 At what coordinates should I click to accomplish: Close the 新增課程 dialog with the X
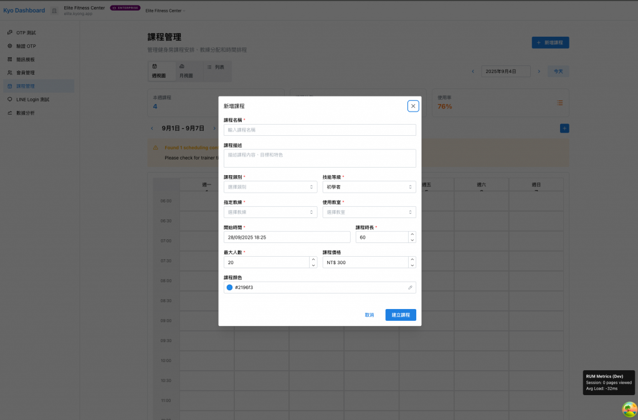413,106
